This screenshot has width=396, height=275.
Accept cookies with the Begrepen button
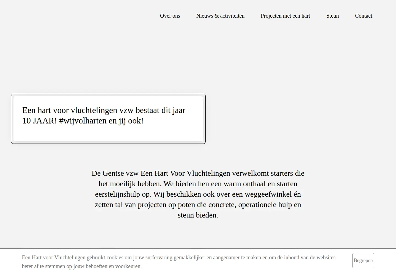[363, 260]
